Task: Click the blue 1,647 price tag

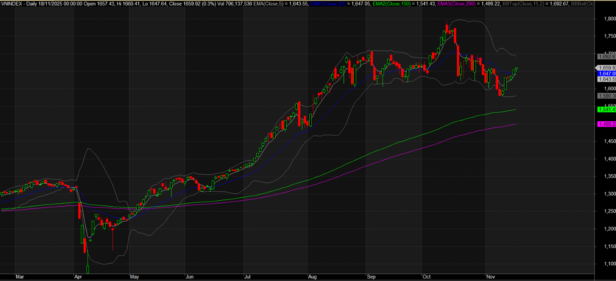Action: click(606, 73)
